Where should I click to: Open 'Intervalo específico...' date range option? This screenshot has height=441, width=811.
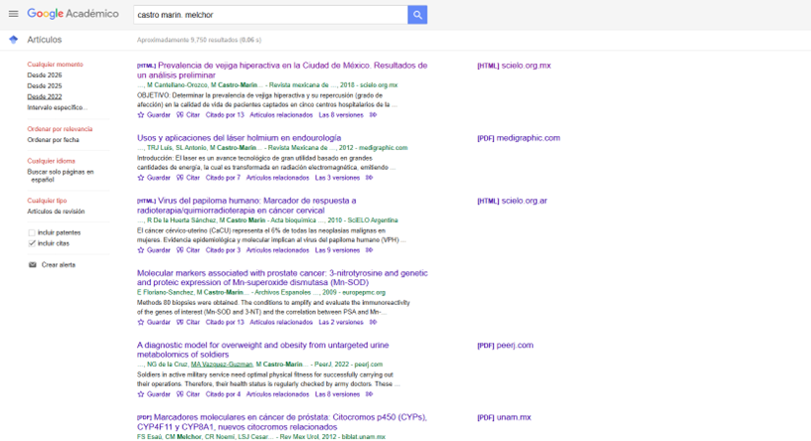tap(56, 107)
